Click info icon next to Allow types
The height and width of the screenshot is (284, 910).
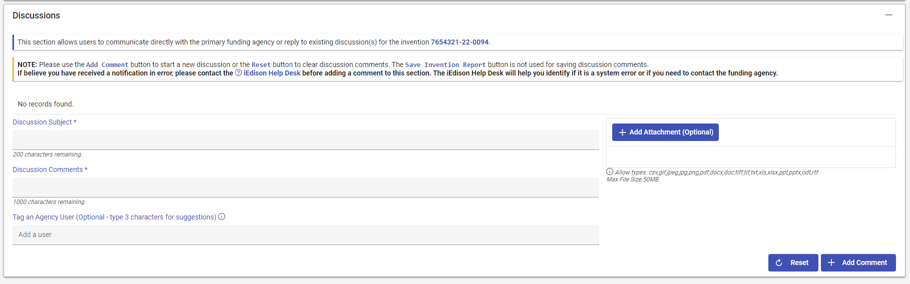point(610,171)
